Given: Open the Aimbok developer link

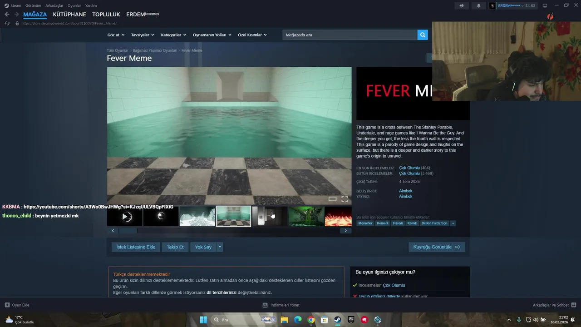Looking at the screenshot, I should pos(406,191).
